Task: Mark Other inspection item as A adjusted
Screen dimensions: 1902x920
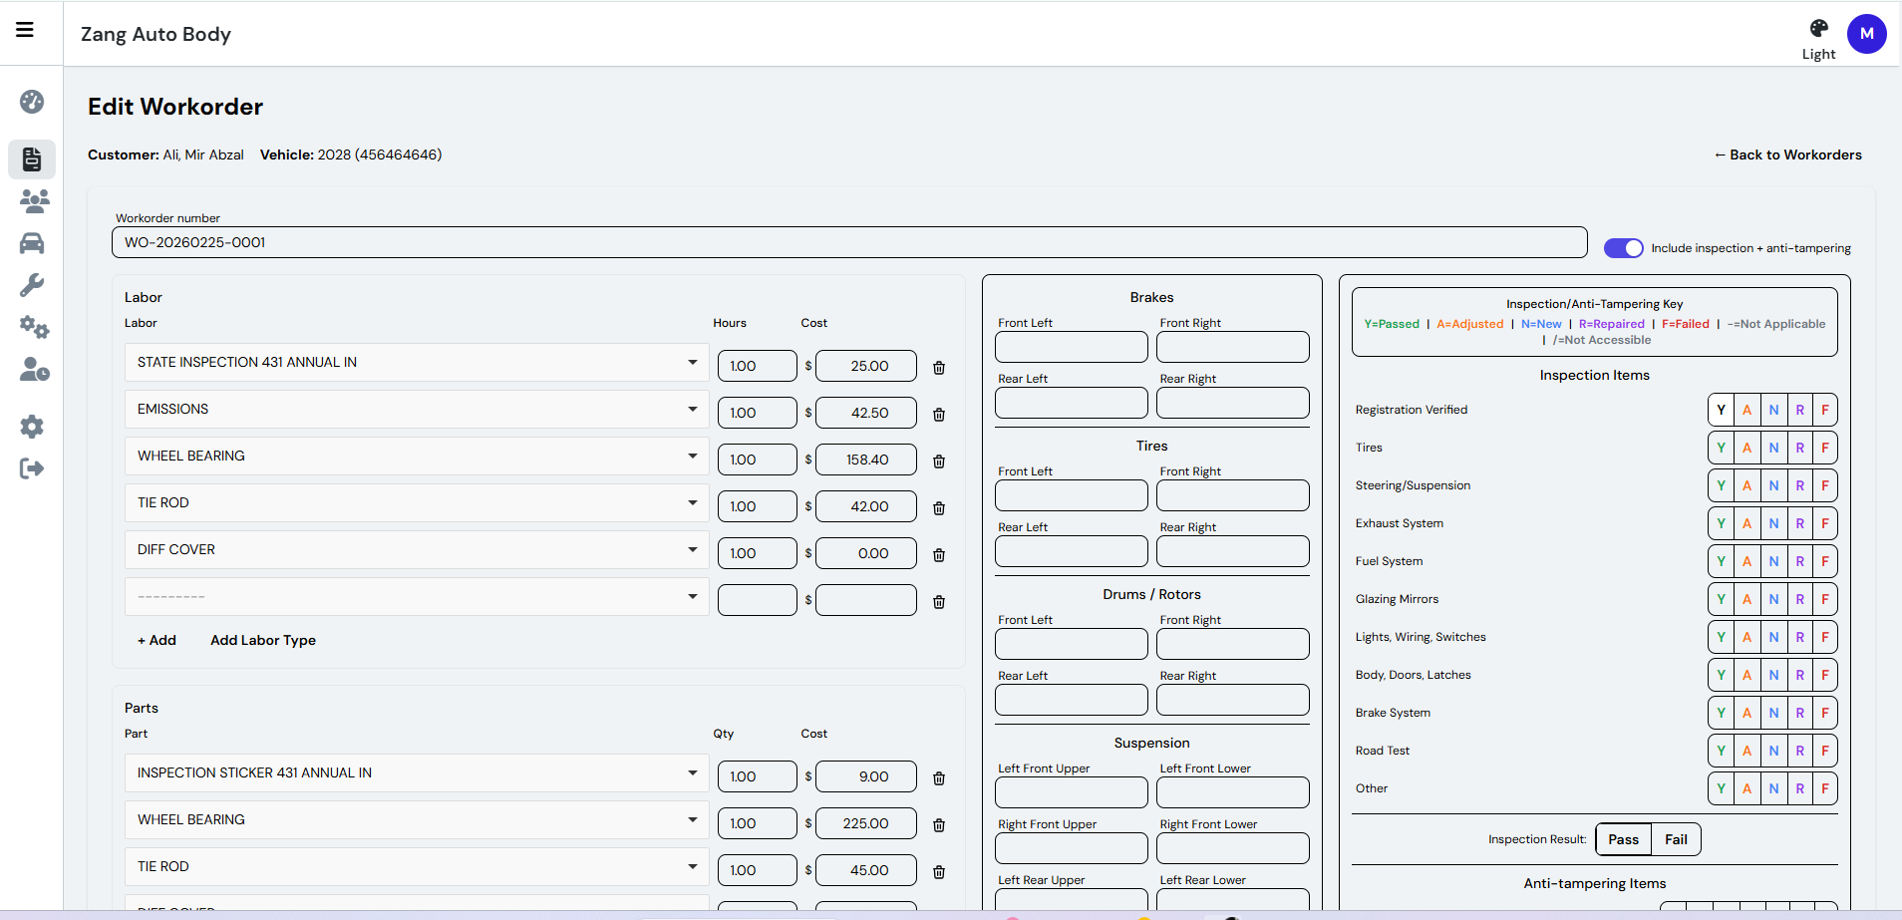Action: tap(1746, 788)
